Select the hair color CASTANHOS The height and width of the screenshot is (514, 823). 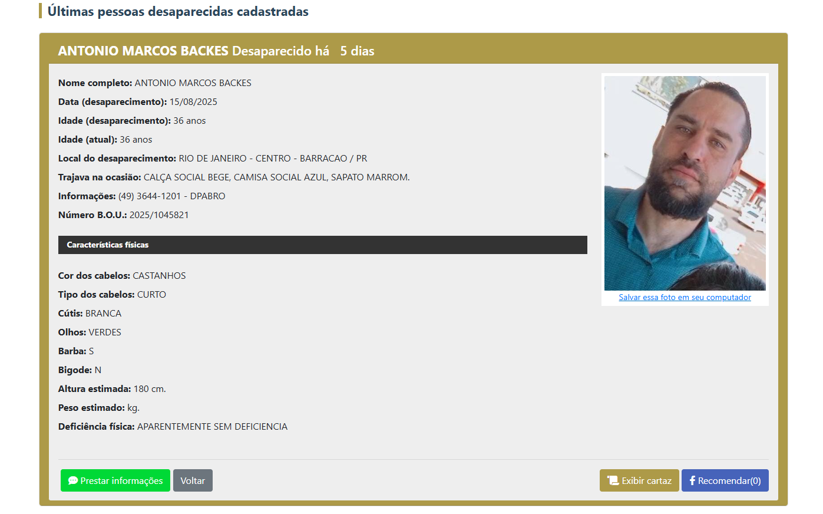(159, 276)
